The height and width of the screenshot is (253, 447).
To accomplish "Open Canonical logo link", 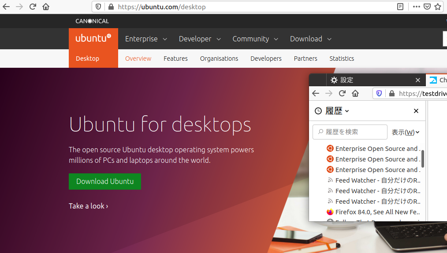I will [92, 21].
